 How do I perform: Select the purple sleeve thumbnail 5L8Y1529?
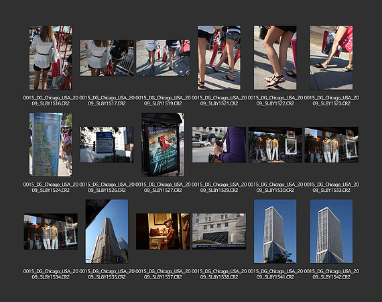tap(219, 144)
